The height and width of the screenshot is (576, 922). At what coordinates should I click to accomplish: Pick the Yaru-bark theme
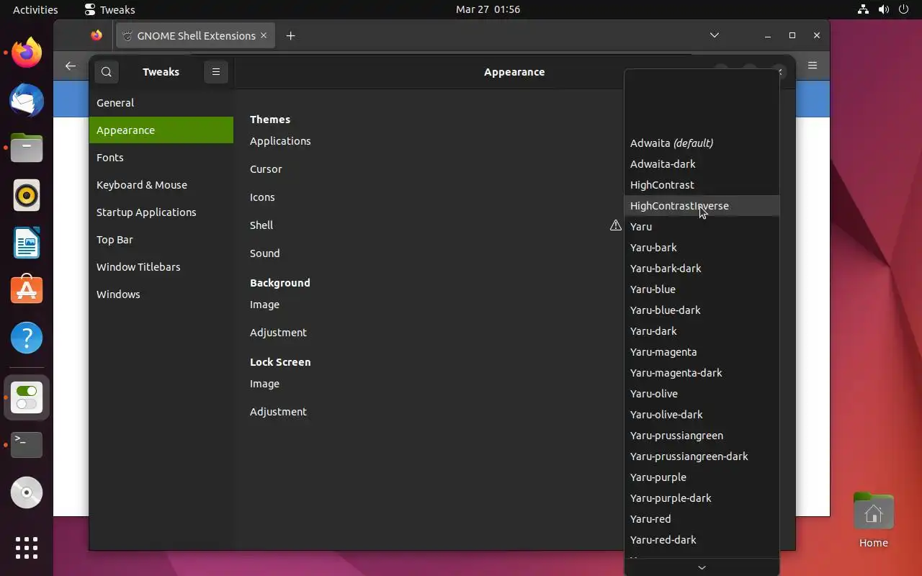pyautogui.click(x=702, y=248)
